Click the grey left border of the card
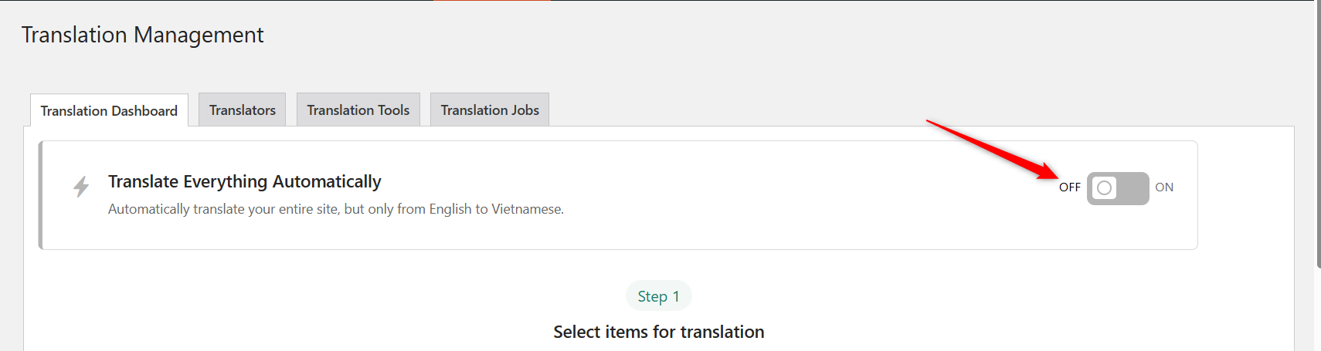Screen dimensions: 1321x351 (40, 195)
